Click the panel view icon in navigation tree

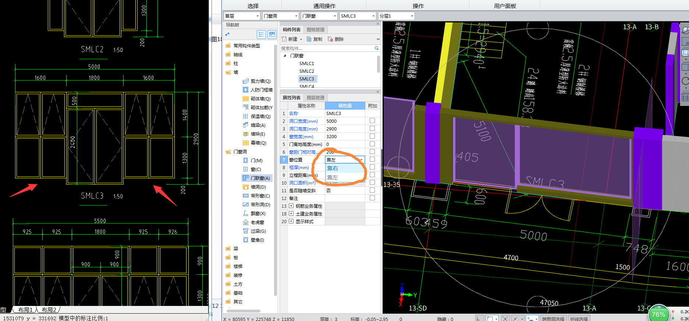coord(272,35)
